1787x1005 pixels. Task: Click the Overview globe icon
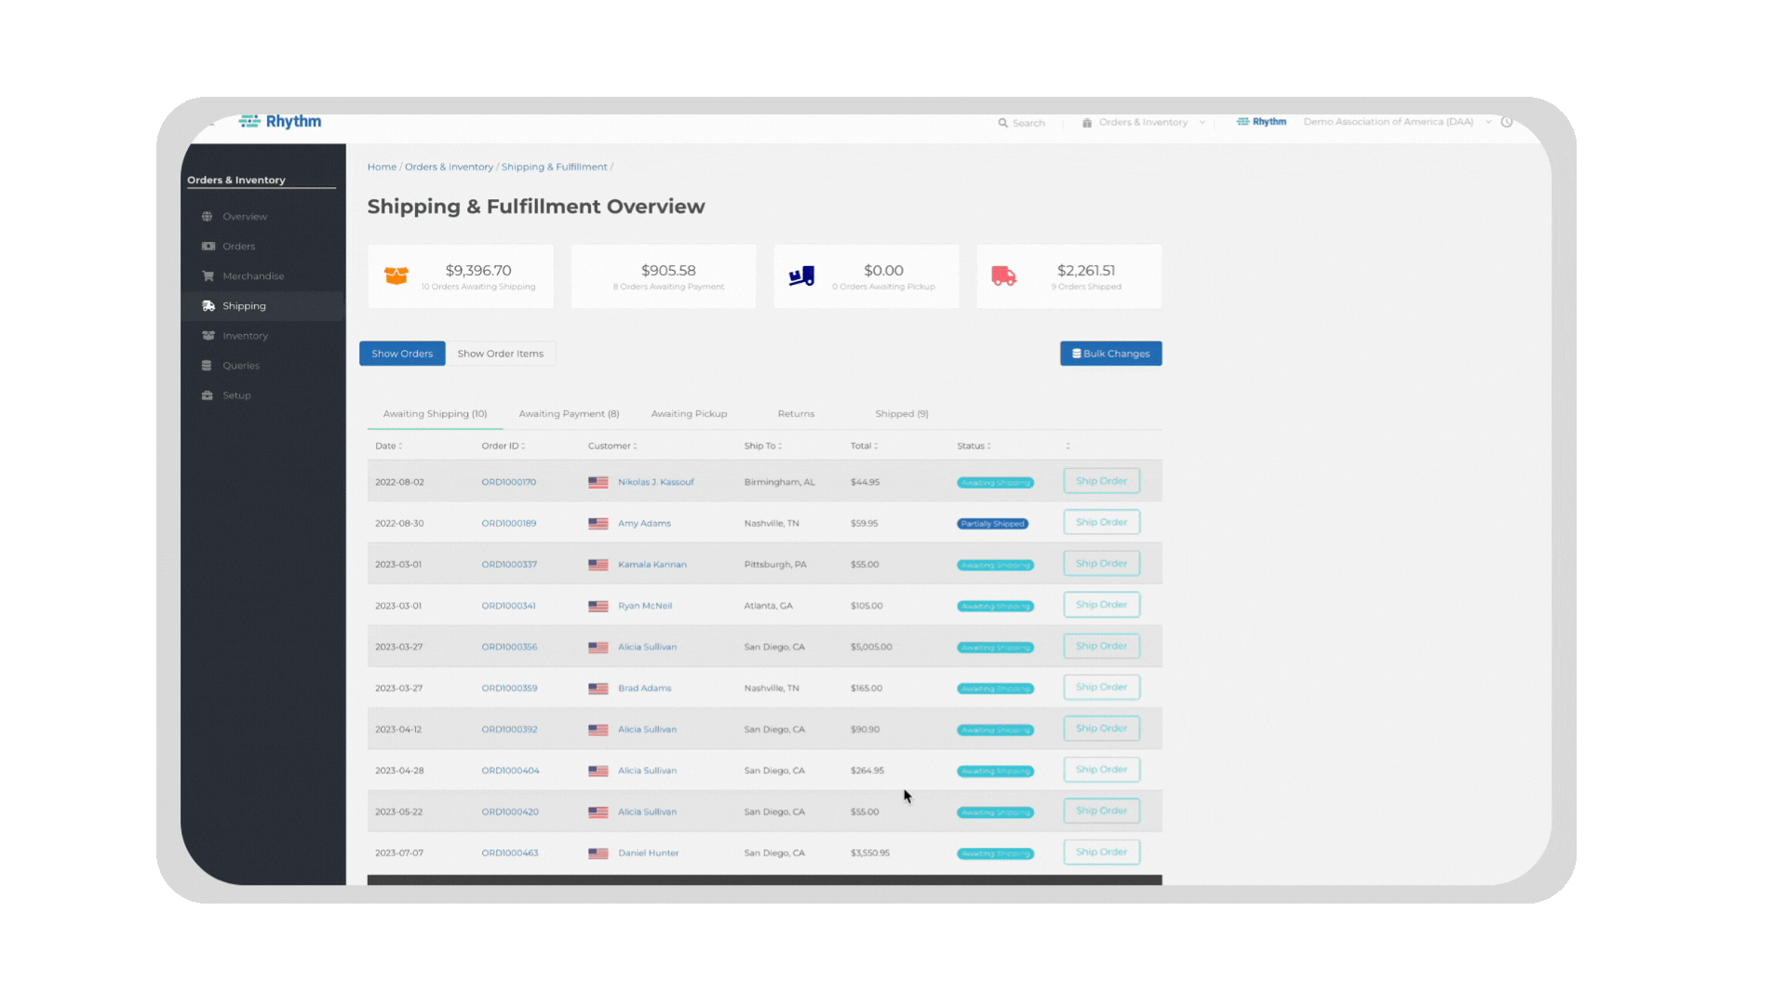[x=208, y=217]
